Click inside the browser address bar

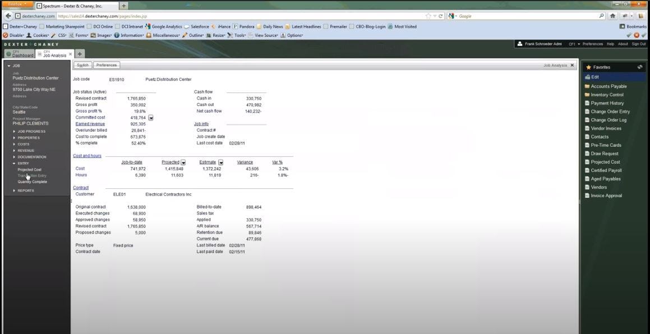224,16
